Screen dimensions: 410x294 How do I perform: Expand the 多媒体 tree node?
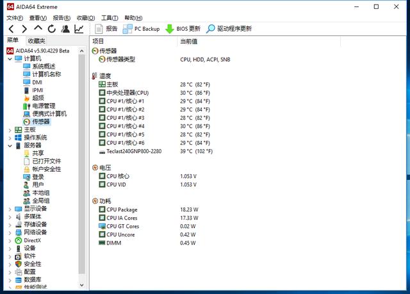click(10, 217)
